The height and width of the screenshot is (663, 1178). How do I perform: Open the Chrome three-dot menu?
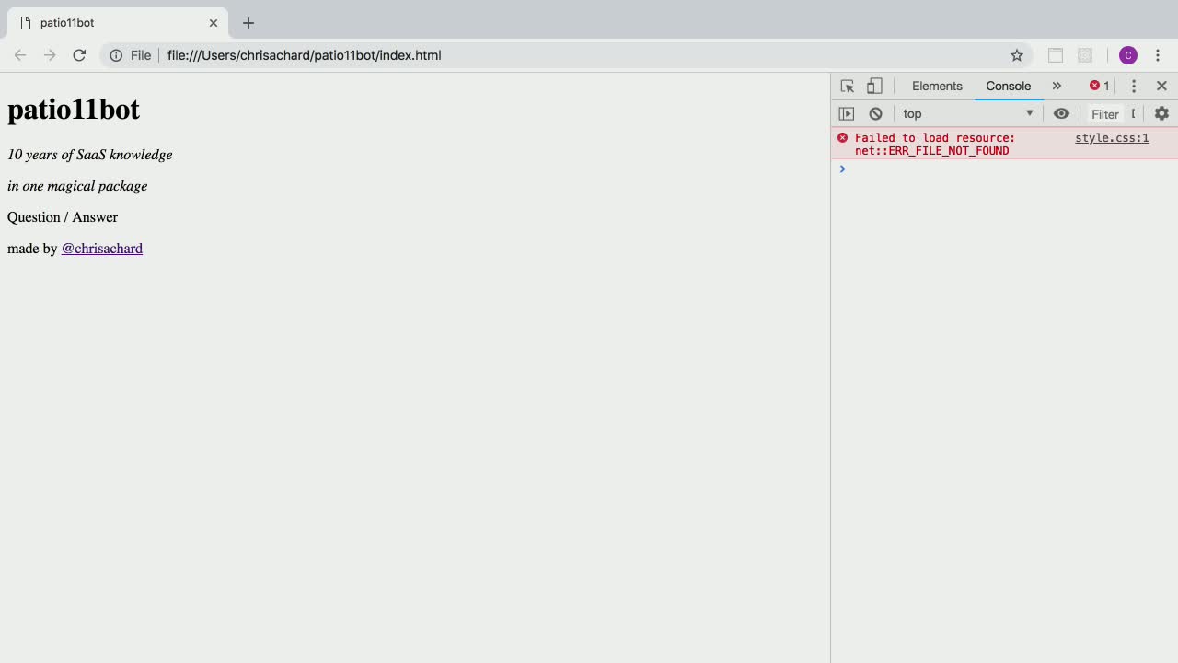pyautogui.click(x=1158, y=55)
